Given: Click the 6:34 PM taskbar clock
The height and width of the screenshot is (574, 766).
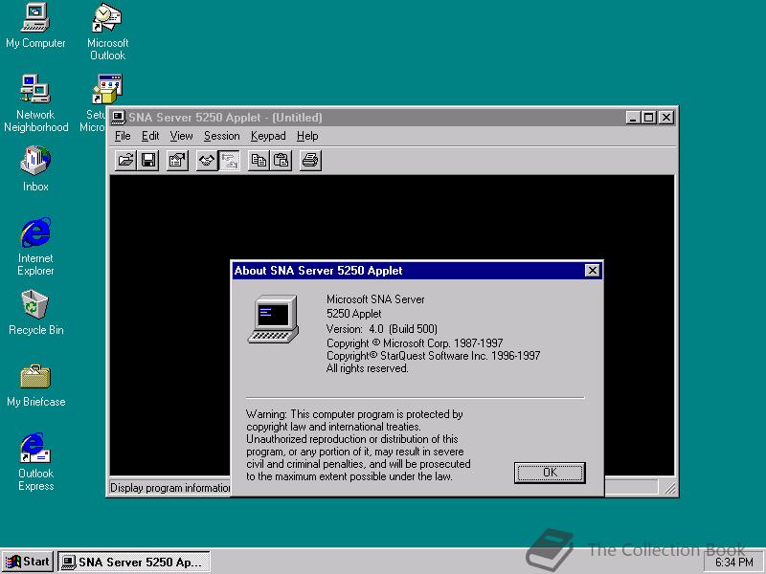Looking at the screenshot, I should click(x=733, y=563).
